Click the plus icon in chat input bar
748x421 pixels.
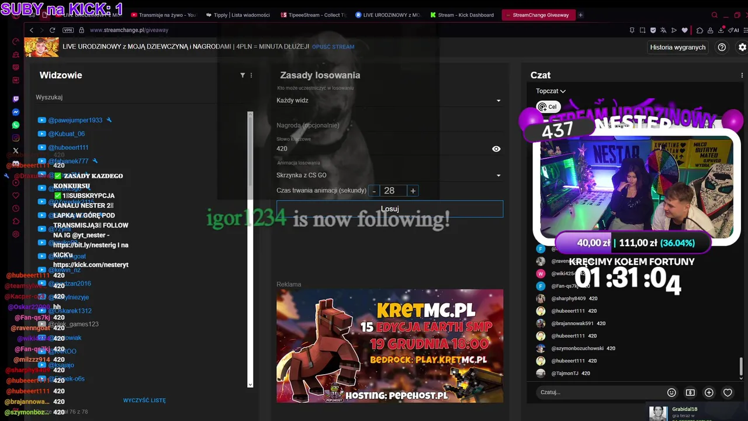pos(709,392)
